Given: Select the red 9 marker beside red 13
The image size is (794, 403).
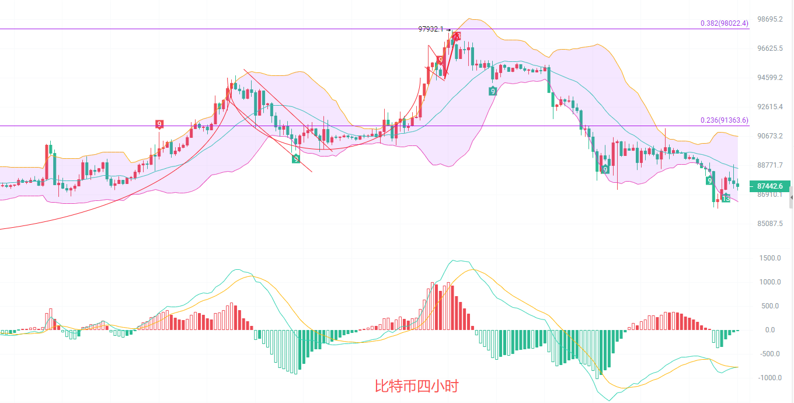Looking at the screenshot, I should point(440,60).
